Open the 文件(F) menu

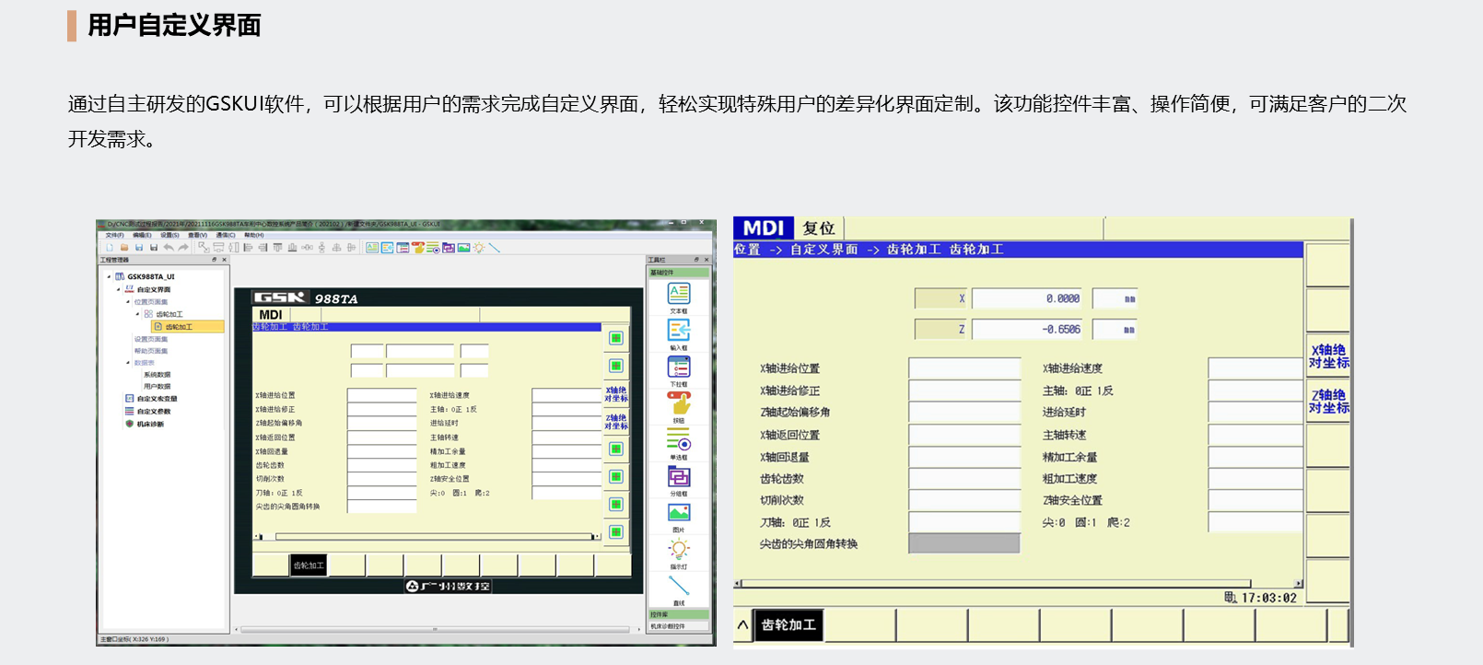coord(114,236)
